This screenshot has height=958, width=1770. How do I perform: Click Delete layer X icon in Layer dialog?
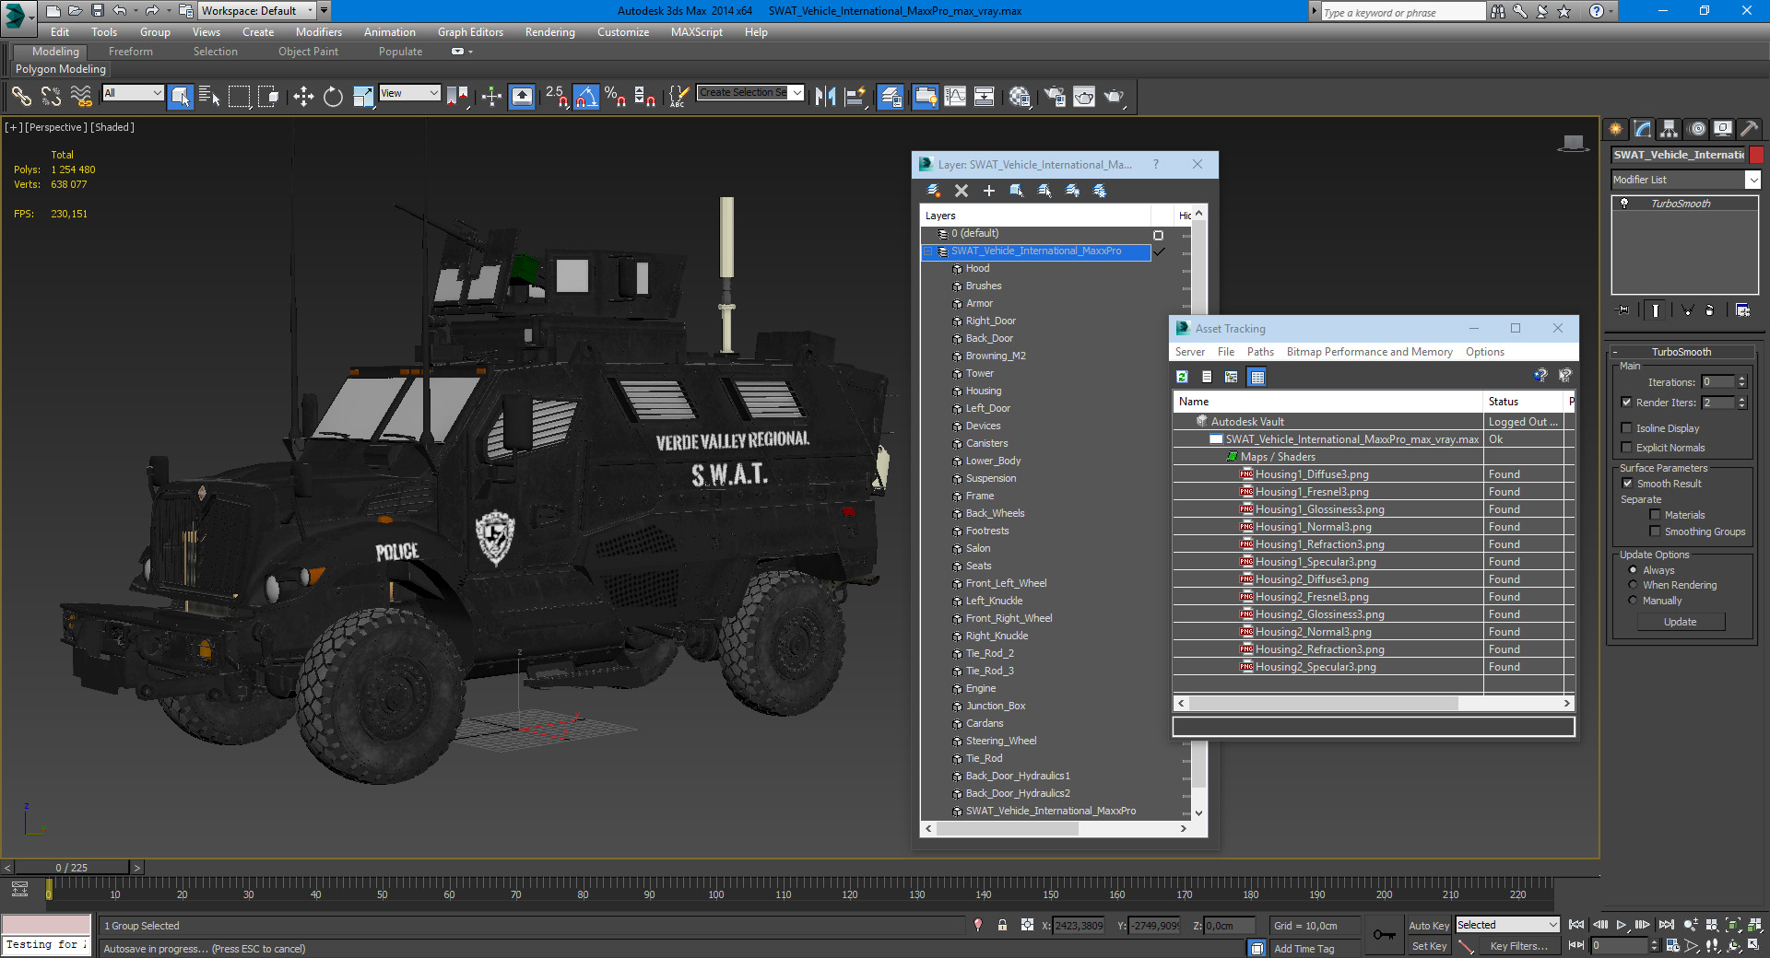[962, 190]
